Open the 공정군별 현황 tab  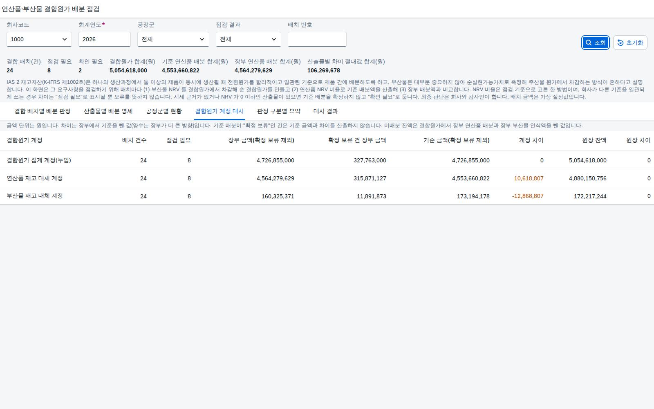(x=164, y=111)
